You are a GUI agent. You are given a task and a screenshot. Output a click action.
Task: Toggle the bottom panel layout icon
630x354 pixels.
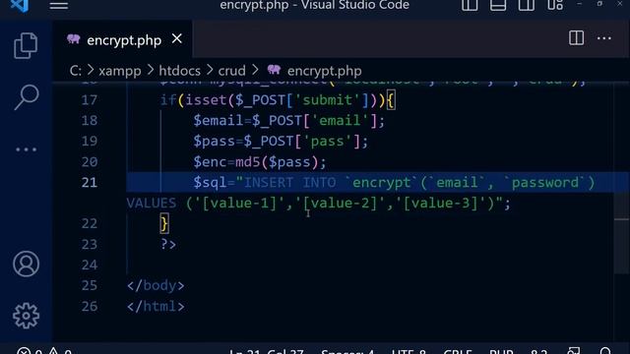498,5
